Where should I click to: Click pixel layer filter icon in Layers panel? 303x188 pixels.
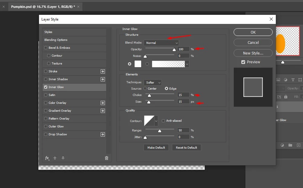tap(278, 80)
